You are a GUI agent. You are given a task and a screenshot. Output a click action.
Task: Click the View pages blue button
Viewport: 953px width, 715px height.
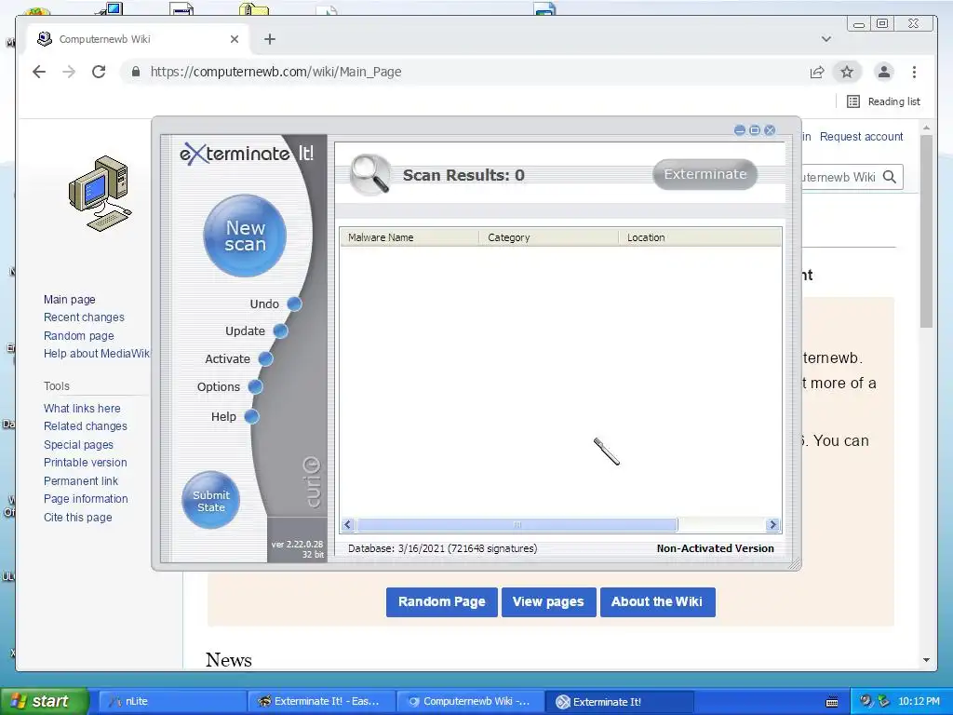(548, 602)
